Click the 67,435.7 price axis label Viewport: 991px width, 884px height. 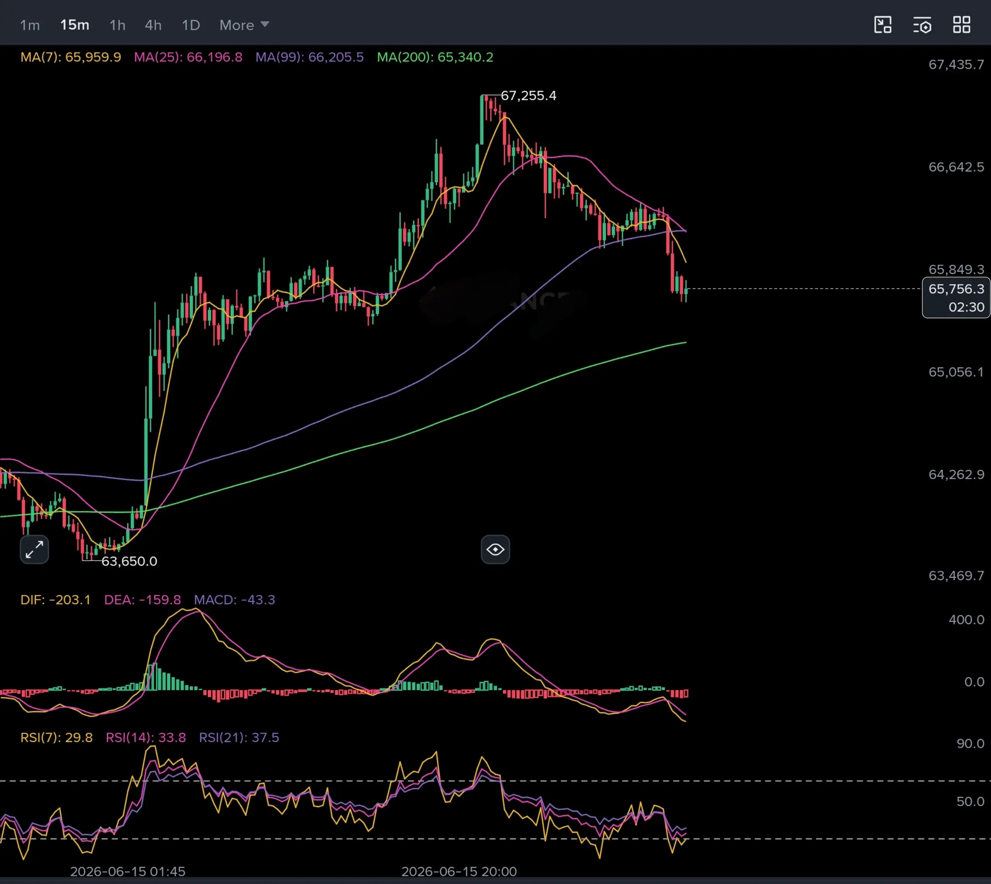[956, 65]
